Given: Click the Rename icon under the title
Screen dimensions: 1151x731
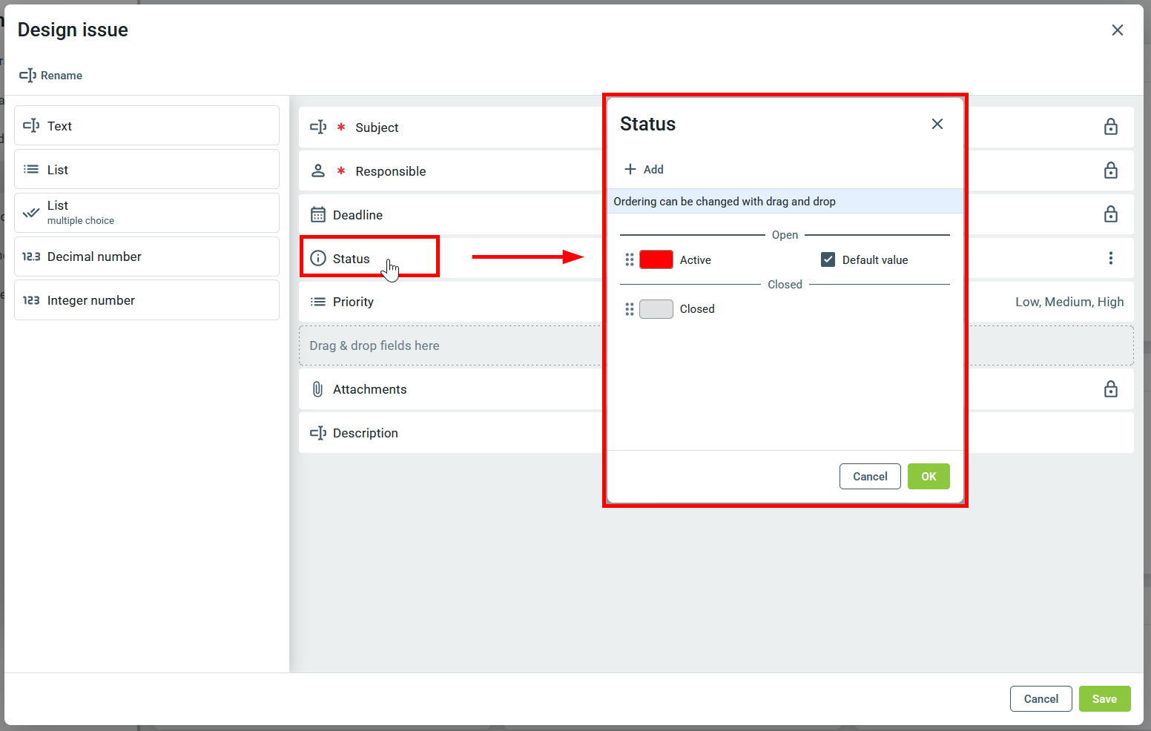Looking at the screenshot, I should pos(27,76).
